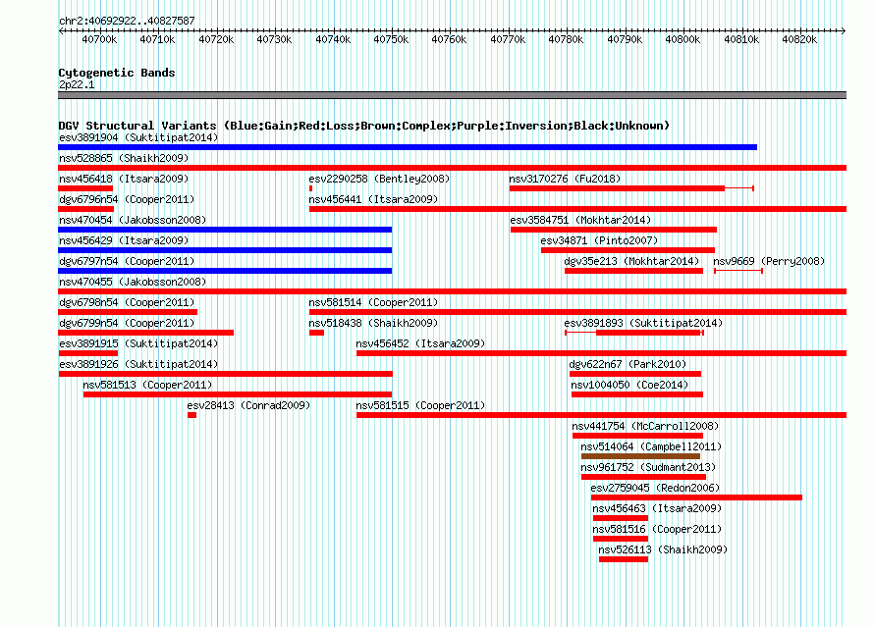
Task: Open nsv581513 (Cooper2011) variant label
Action: (x=147, y=385)
